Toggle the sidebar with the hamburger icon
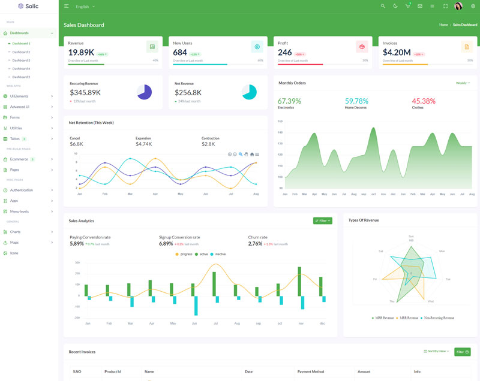Viewport: 480px width, 381px height. [66, 6]
